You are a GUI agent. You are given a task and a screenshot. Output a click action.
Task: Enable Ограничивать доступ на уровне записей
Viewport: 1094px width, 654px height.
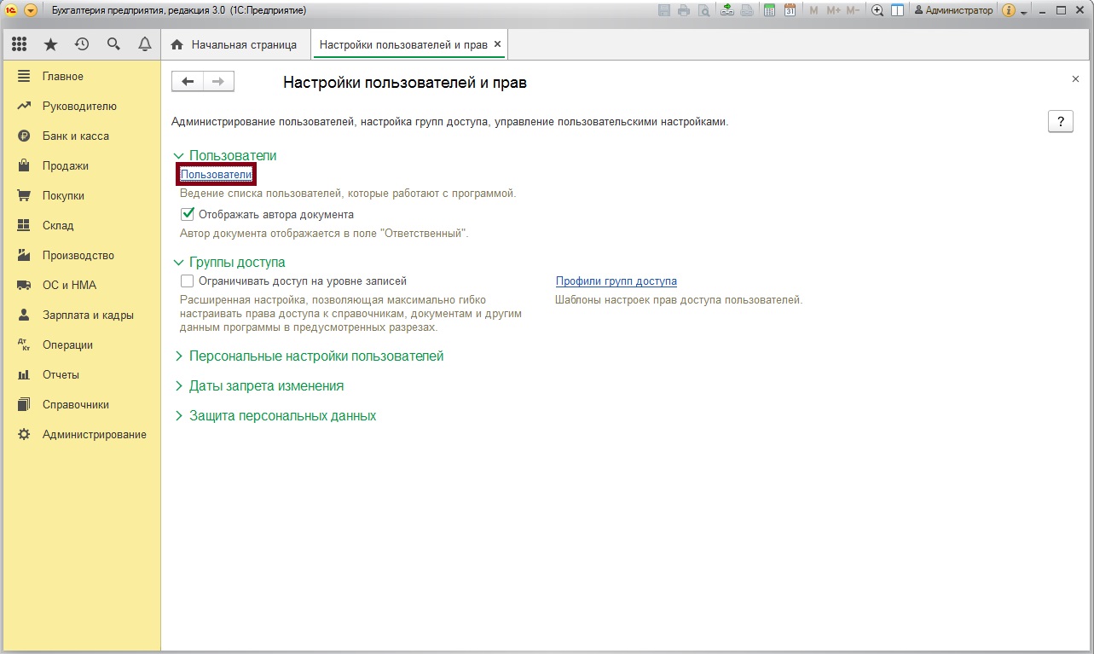(188, 280)
